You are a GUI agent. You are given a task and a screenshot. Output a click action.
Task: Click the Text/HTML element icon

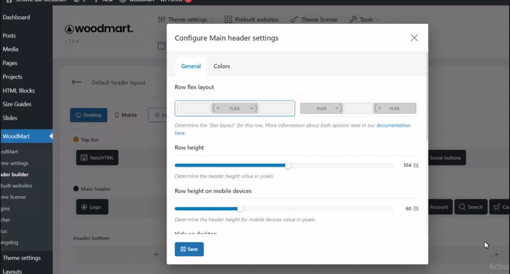[x=84, y=158]
